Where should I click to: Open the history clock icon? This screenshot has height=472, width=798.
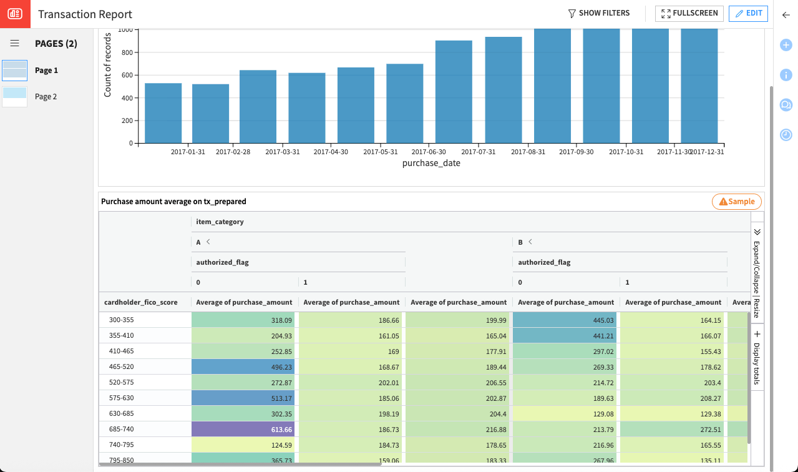click(786, 134)
